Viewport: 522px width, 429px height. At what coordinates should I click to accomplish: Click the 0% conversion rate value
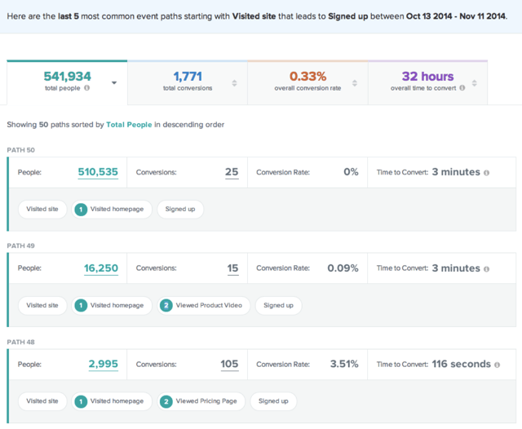[351, 172]
